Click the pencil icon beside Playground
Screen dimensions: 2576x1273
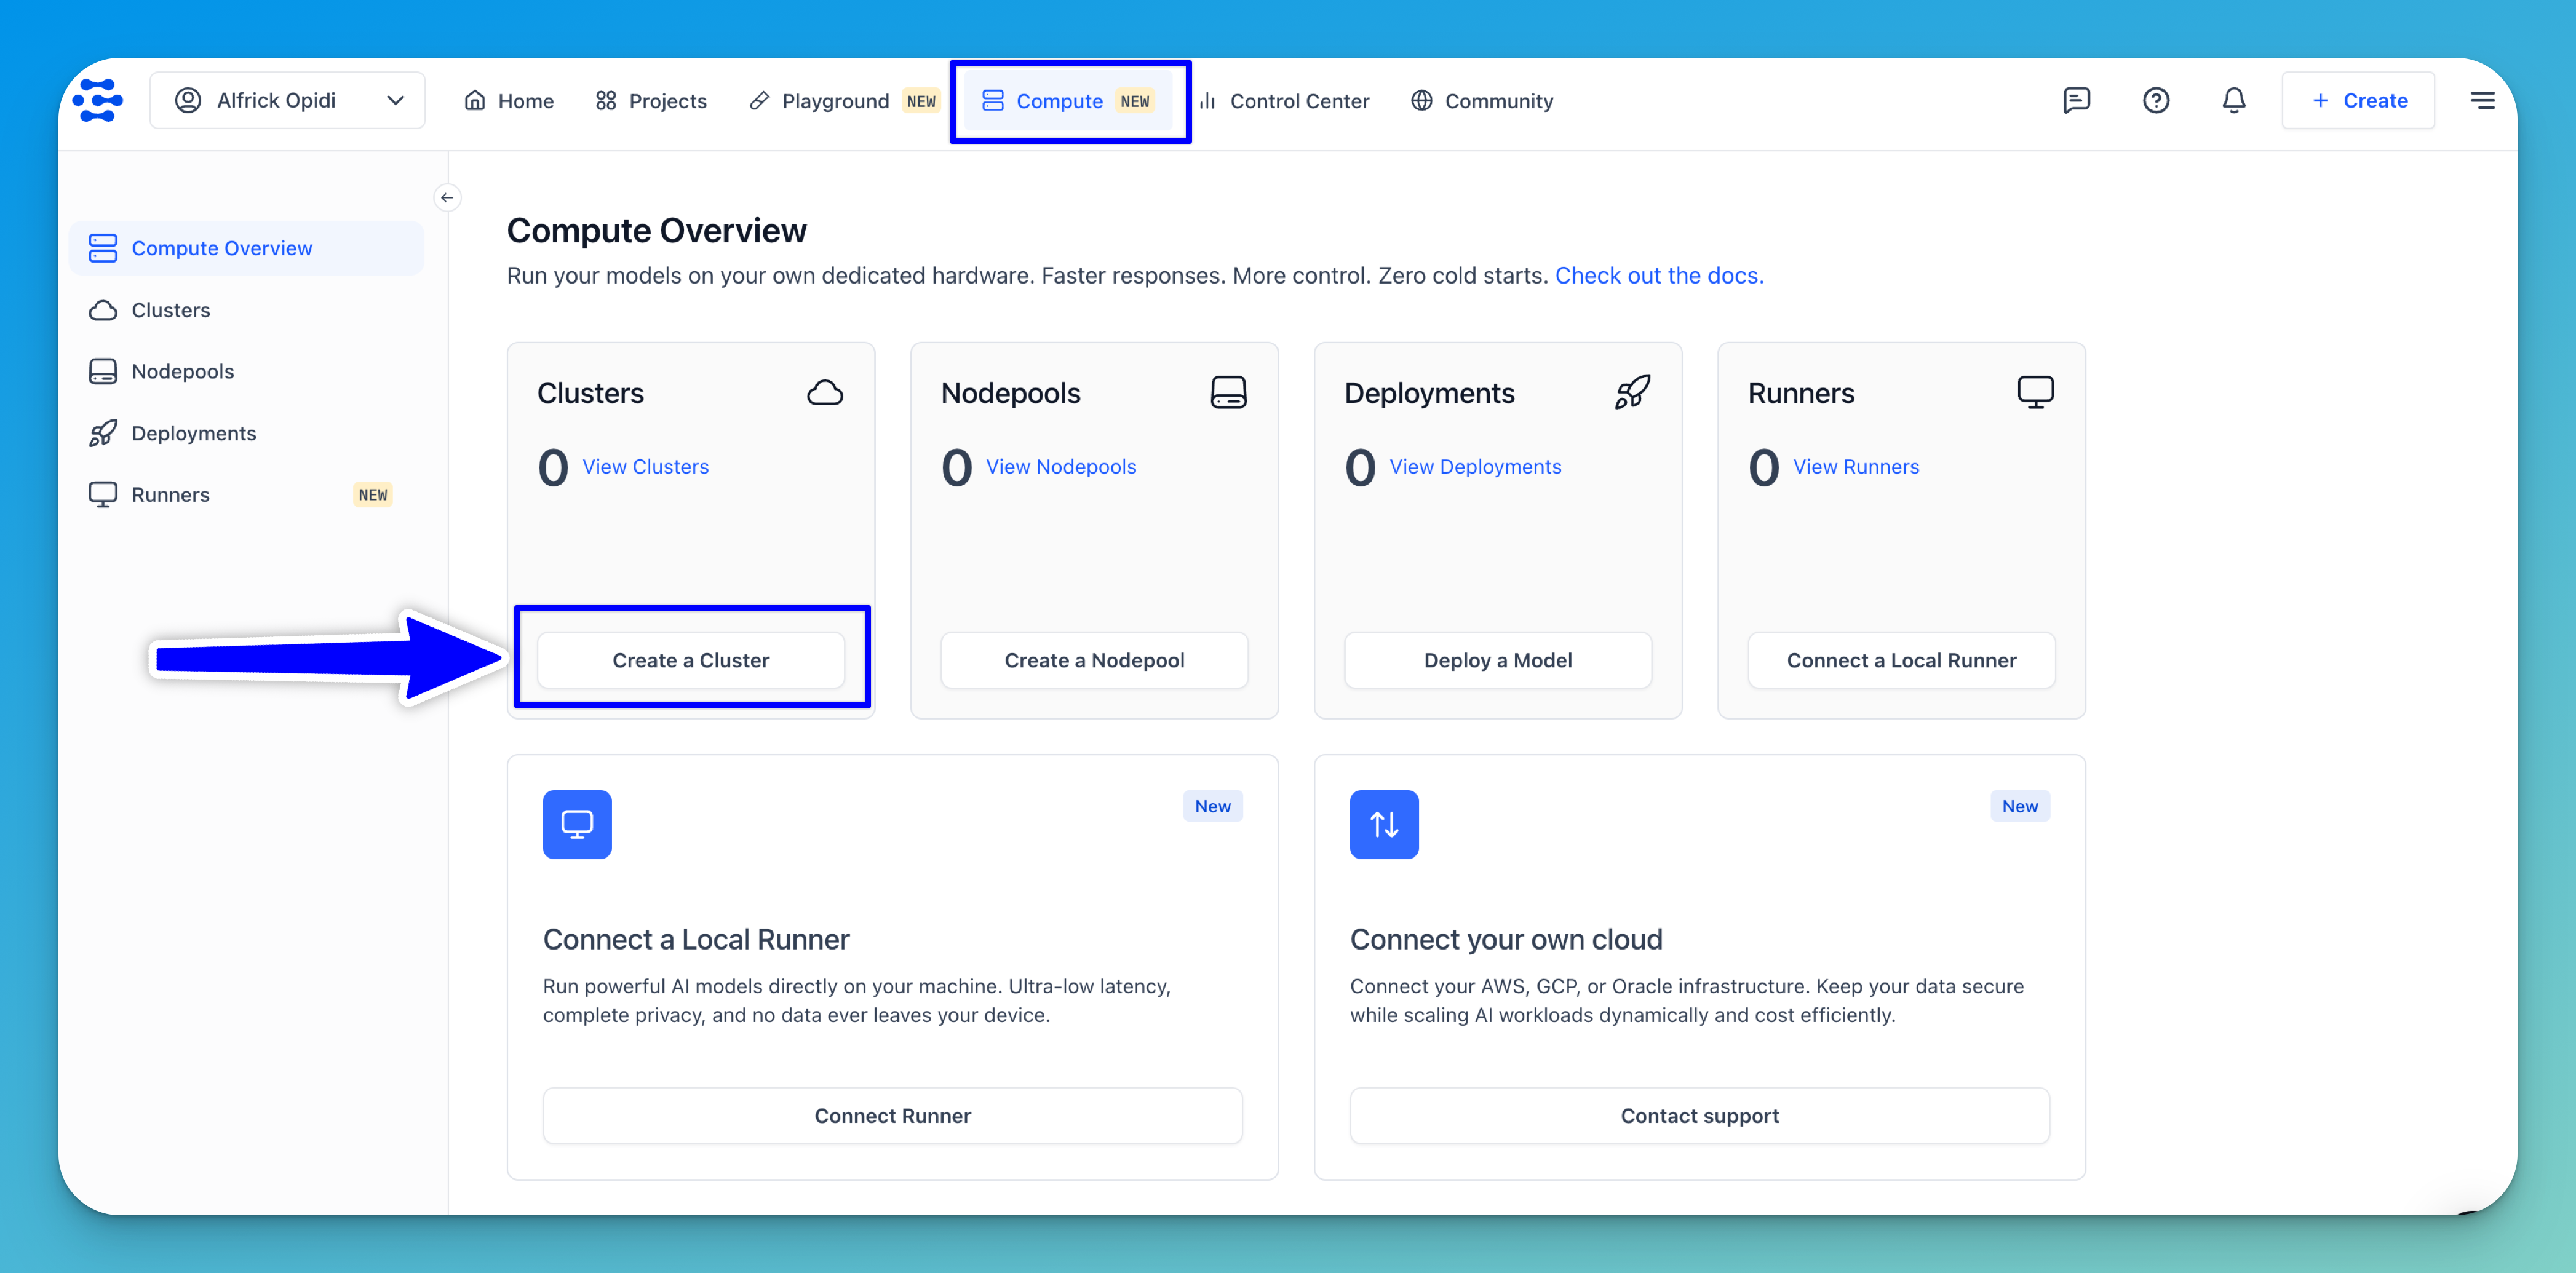[759, 101]
